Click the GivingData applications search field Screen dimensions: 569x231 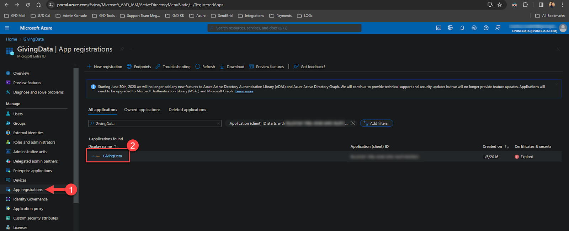155,124
